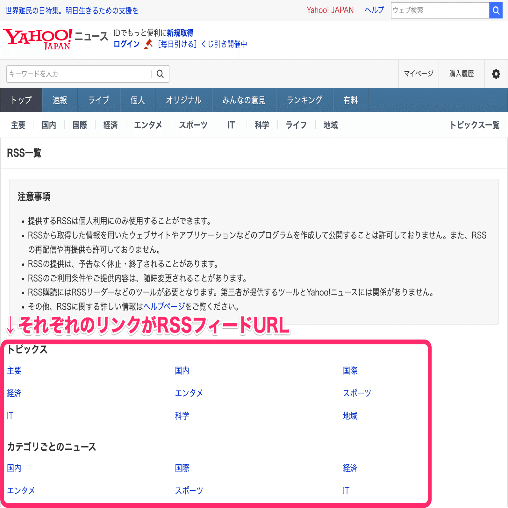Open 国内 under カテゴリごとのニュース
Viewport: 508px width, 508px height.
point(14,468)
